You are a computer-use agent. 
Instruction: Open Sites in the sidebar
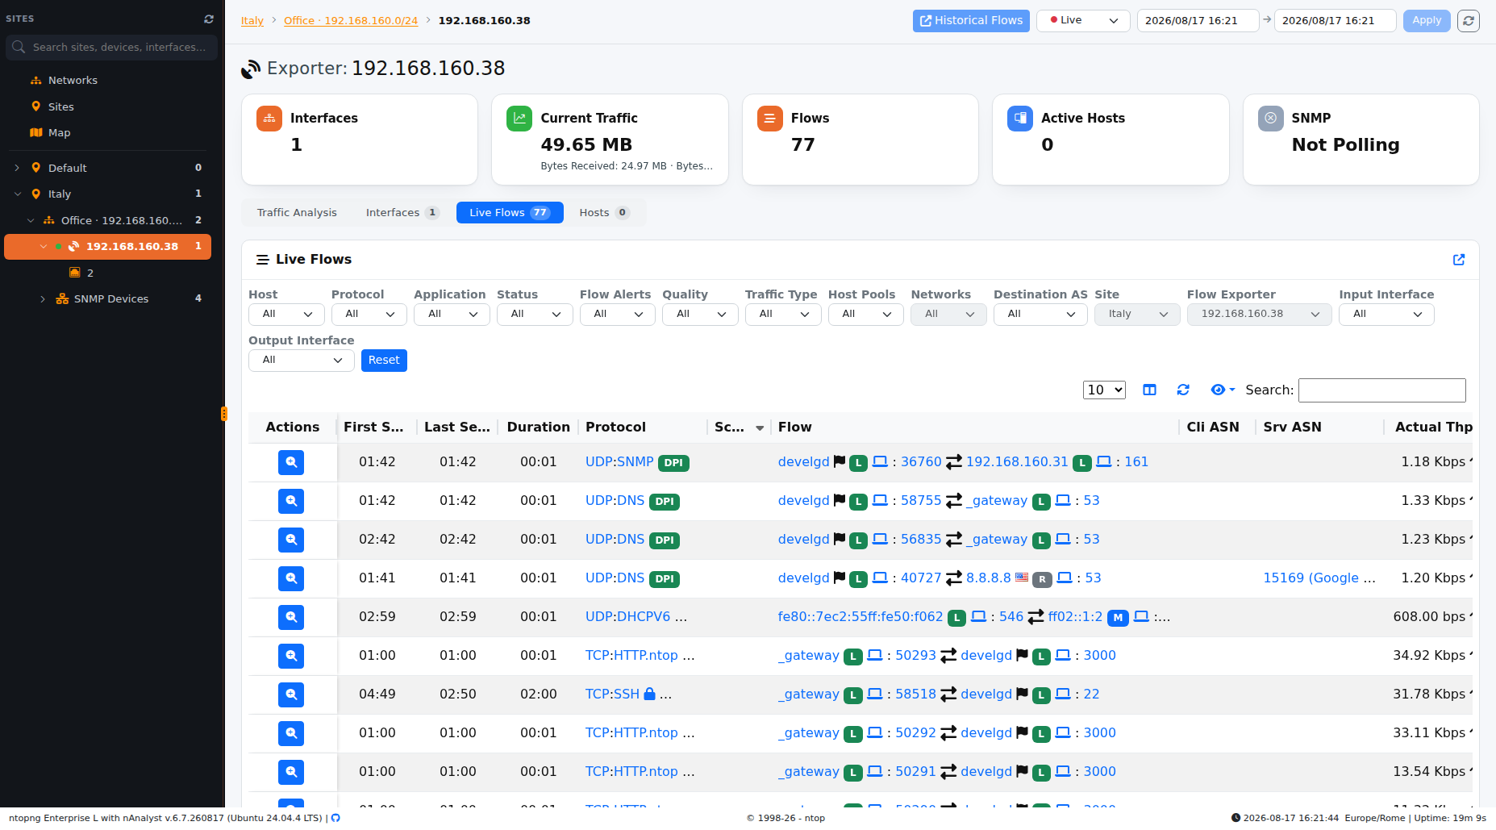pyautogui.click(x=60, y=106)
